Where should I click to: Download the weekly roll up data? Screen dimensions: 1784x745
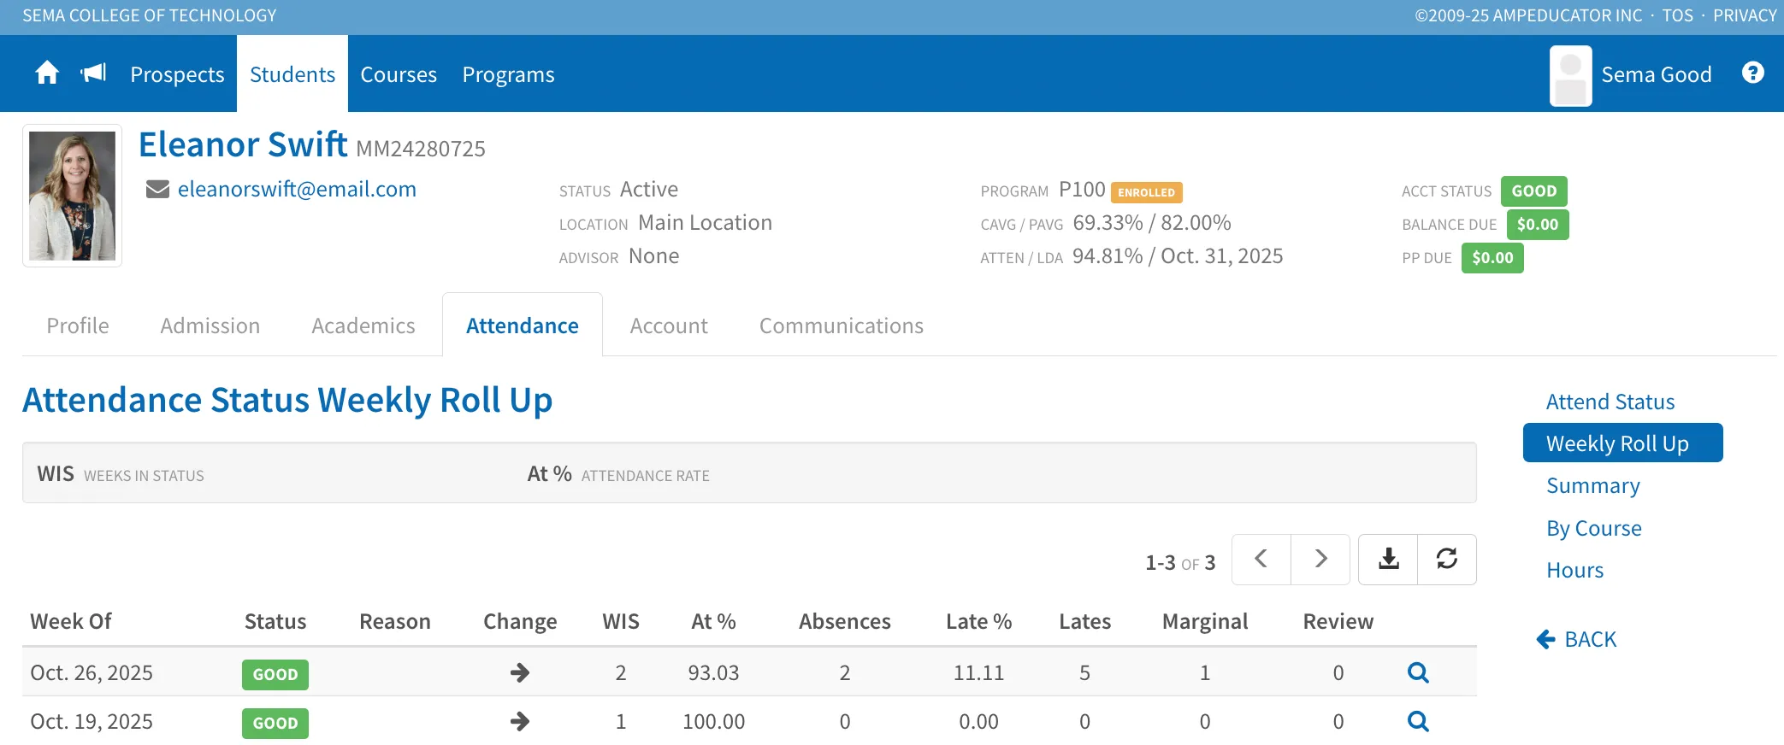pyautogui.click(x=1388, y=560)
